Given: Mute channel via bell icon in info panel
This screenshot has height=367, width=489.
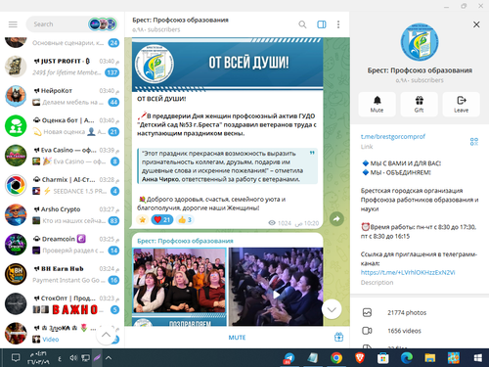Looking at the screenshot, I should pos(377,104).
